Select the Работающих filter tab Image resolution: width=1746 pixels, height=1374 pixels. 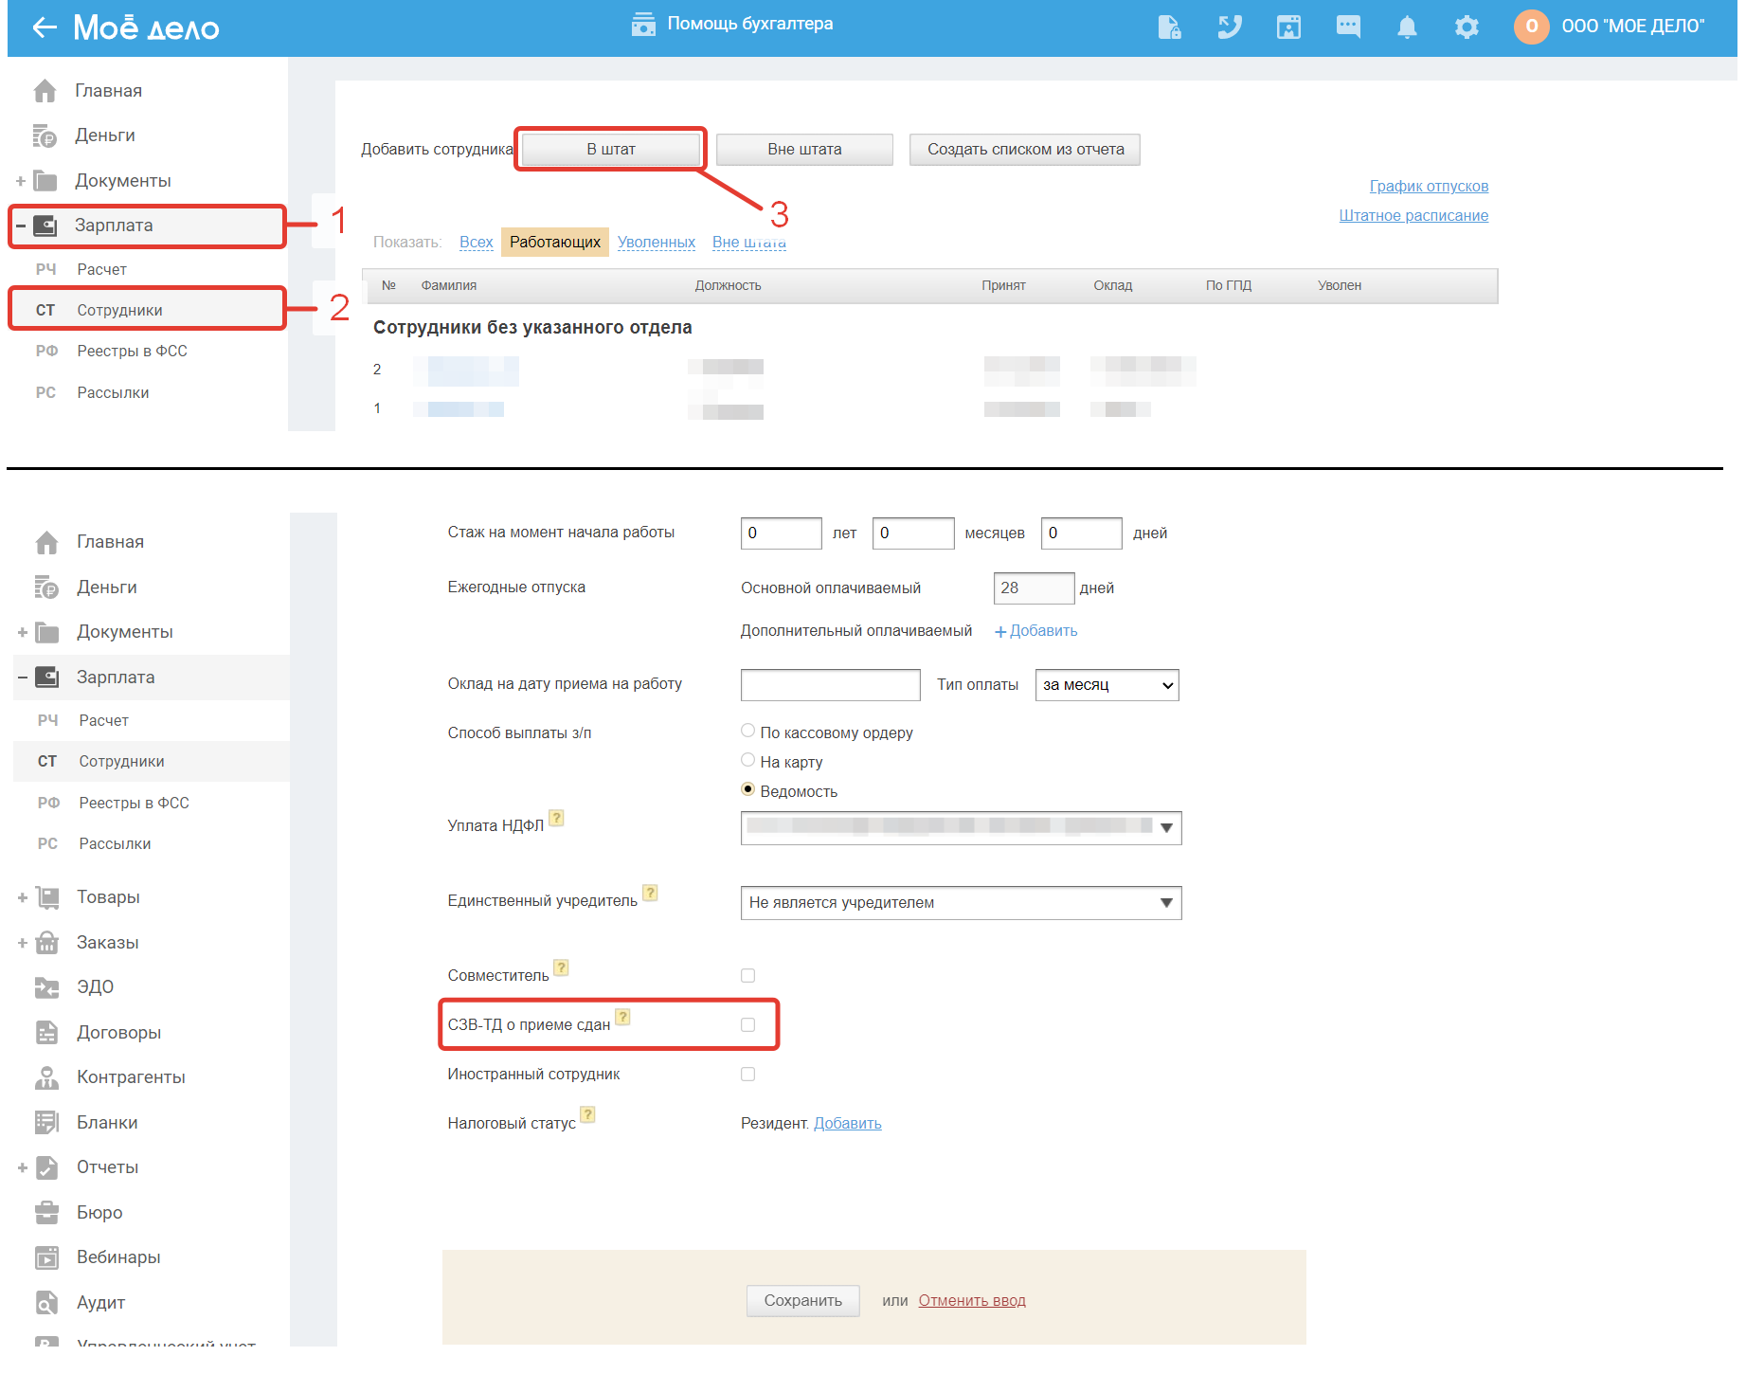click(x=555, y=243)
